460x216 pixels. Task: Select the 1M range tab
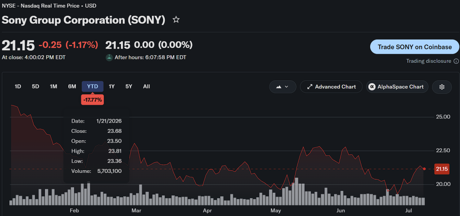click(53, 87)
